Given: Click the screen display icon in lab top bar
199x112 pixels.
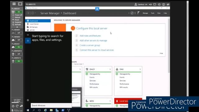Looking at the screenshot, I should (155, 4).
